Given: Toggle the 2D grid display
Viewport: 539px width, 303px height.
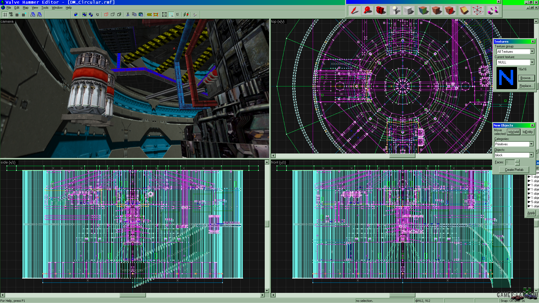Looking at the screenshot, I should [x=5, y=15].
